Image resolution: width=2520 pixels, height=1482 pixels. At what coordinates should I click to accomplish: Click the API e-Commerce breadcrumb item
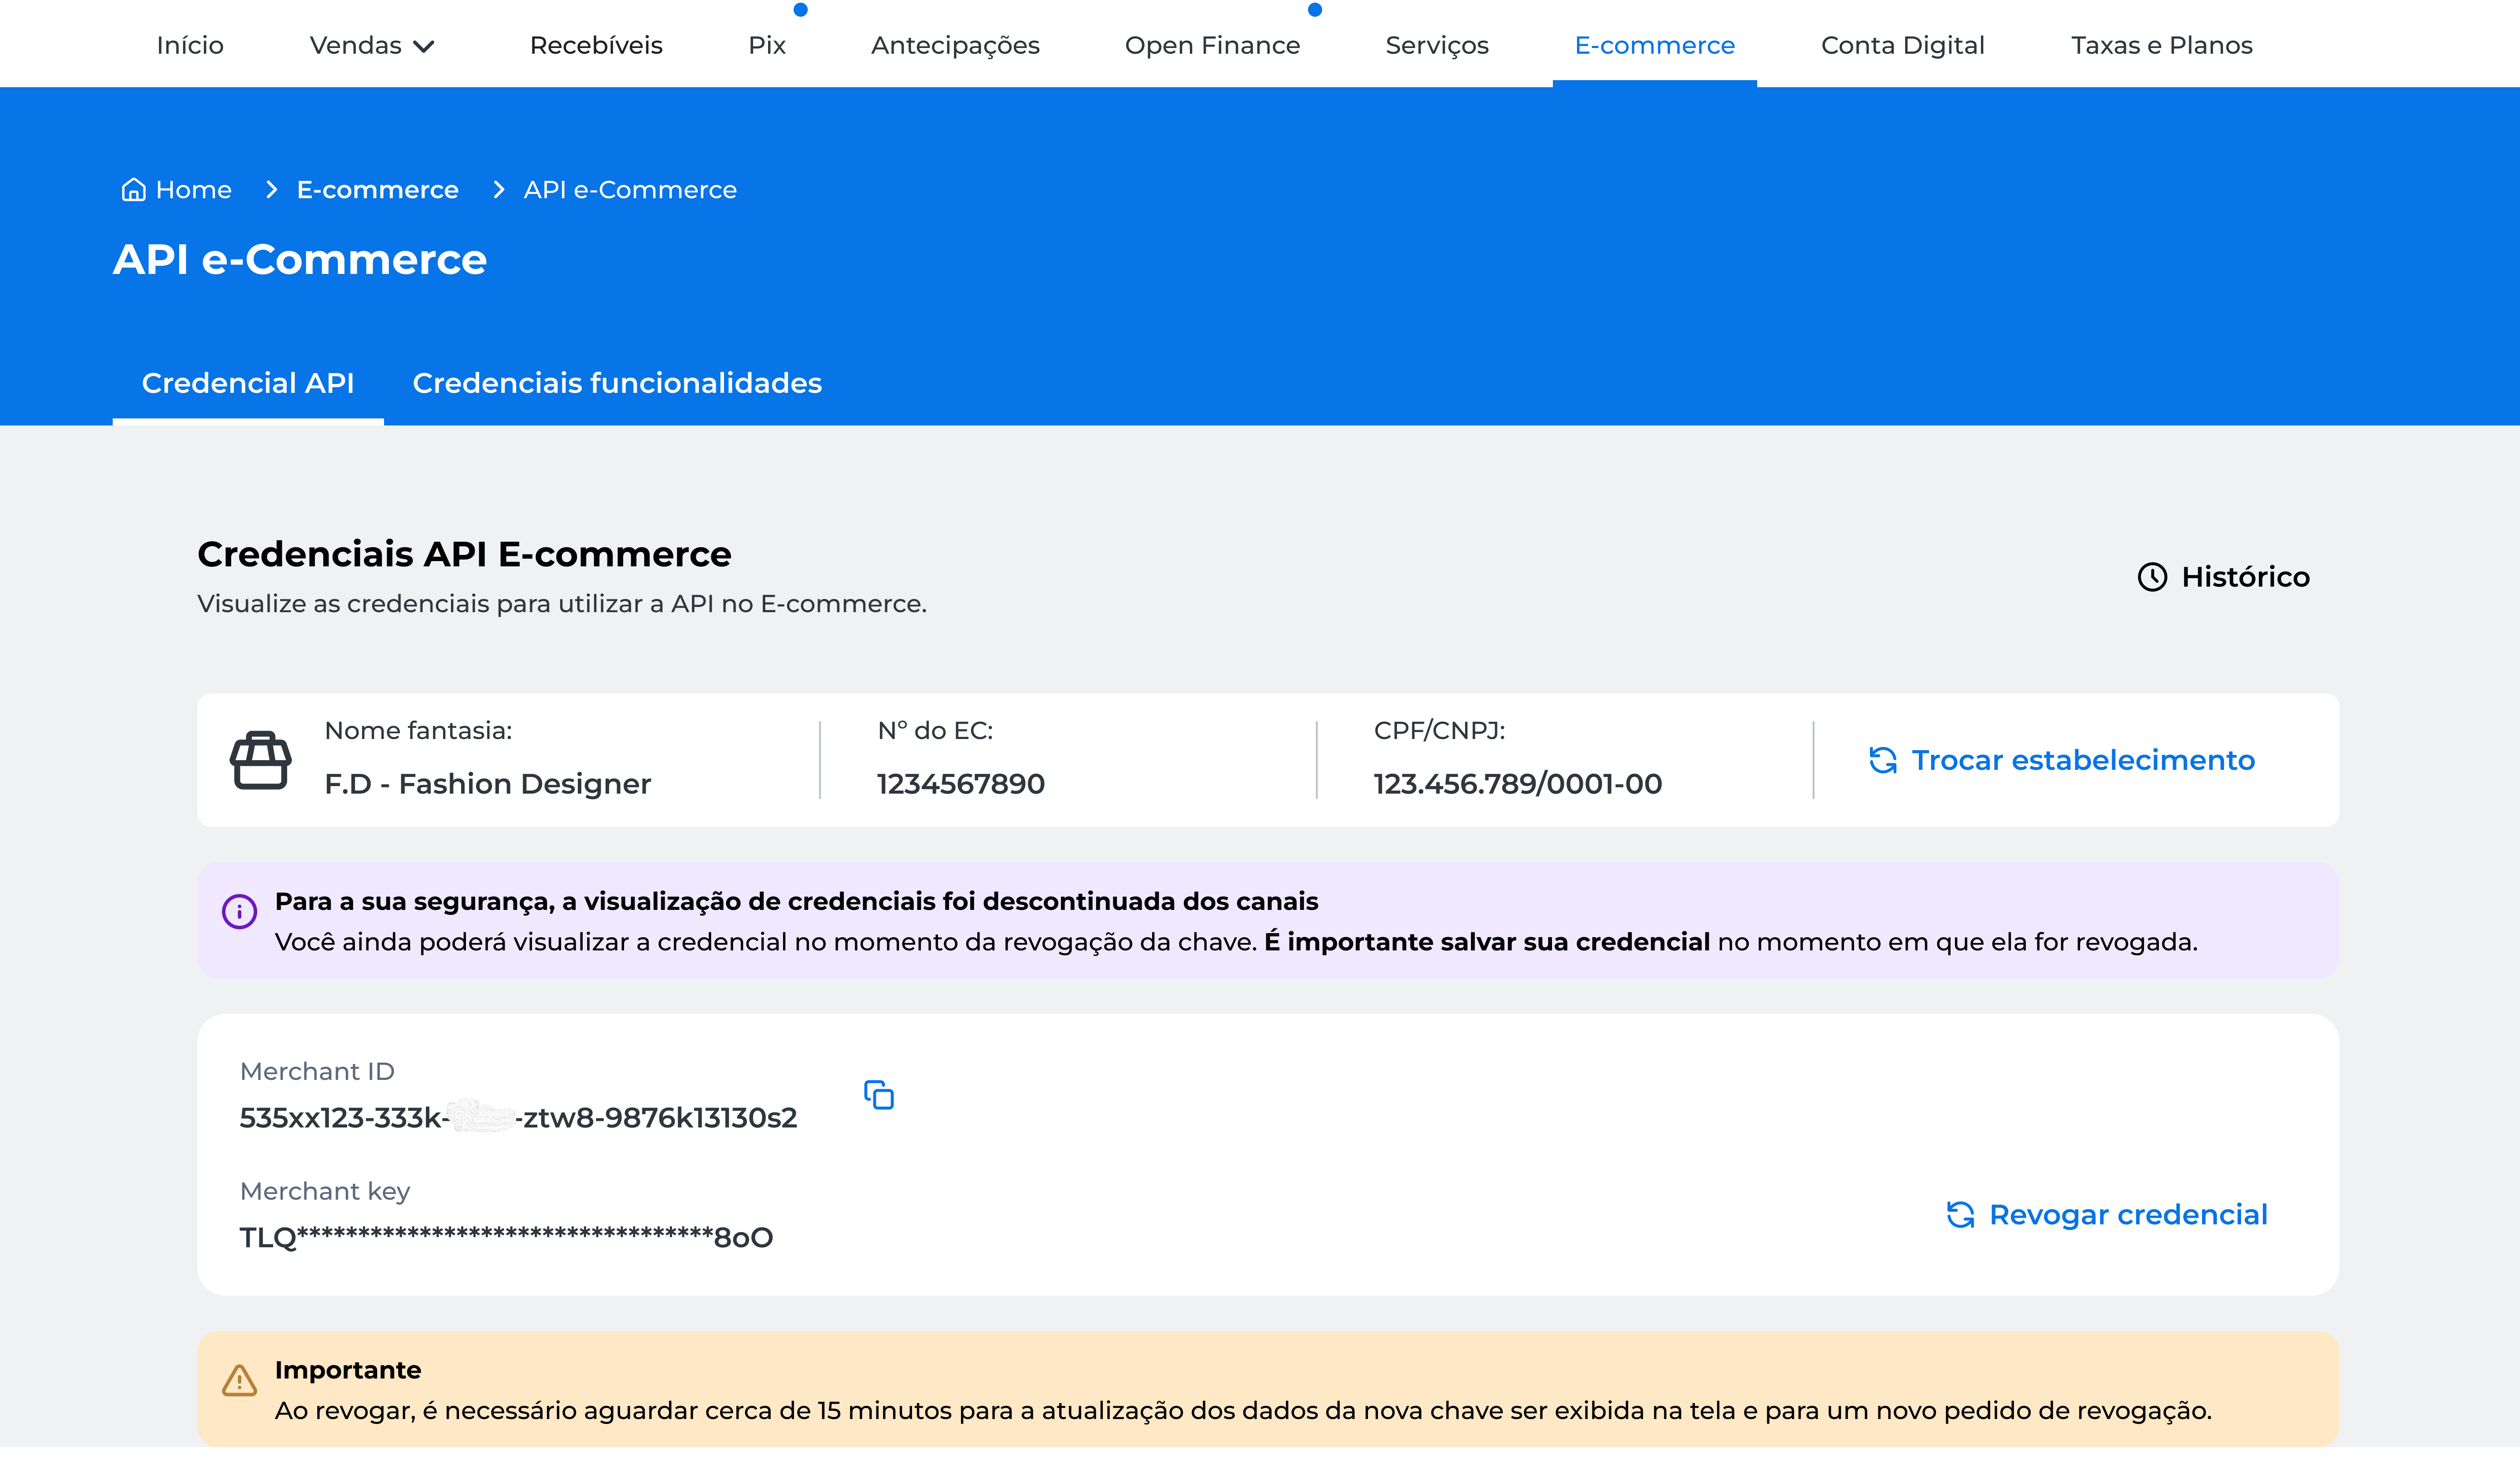click(x=630, y=189)
